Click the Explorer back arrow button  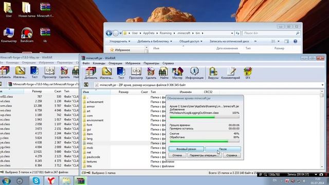click(108, 33)
